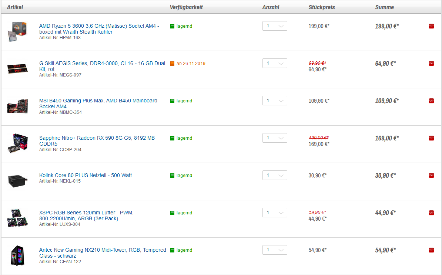
Task: Click the Artikel column header
Action: (15, 7)
